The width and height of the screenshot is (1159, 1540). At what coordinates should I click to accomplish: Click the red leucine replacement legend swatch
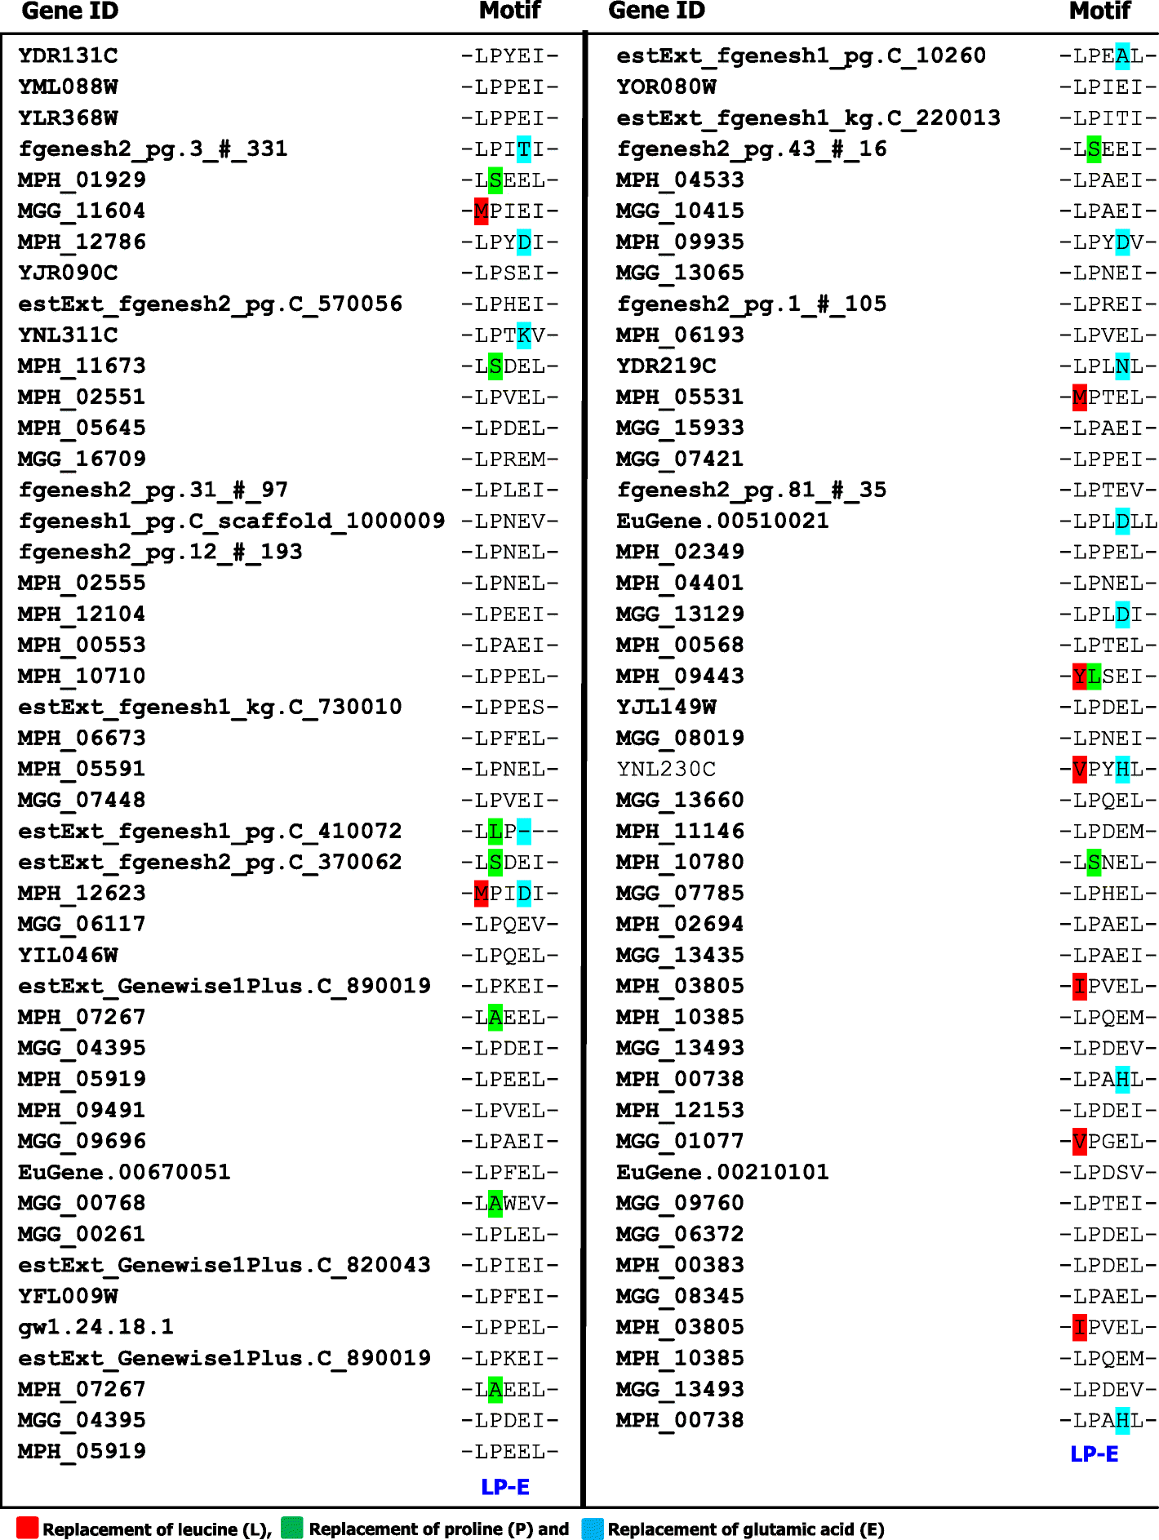pyautogui.click(x=27, y=1528)
